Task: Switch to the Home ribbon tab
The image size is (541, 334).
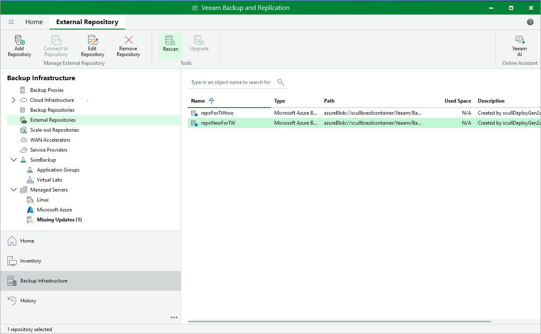Action: point(34,22)
